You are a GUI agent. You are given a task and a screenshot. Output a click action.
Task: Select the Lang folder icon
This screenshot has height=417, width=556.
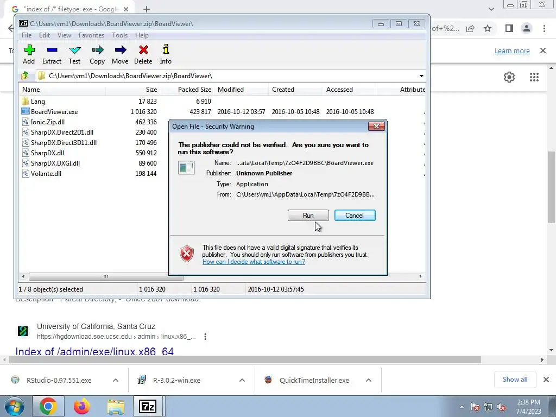(25, 101)
